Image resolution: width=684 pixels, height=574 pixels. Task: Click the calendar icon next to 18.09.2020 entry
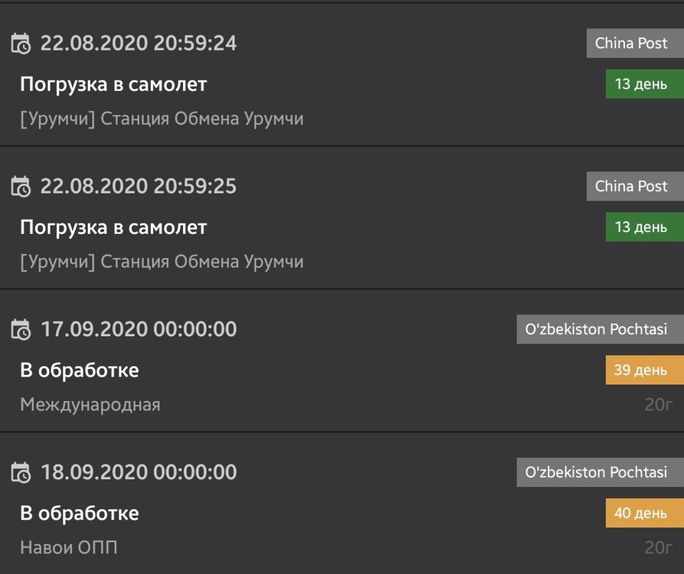pos(22,472)
